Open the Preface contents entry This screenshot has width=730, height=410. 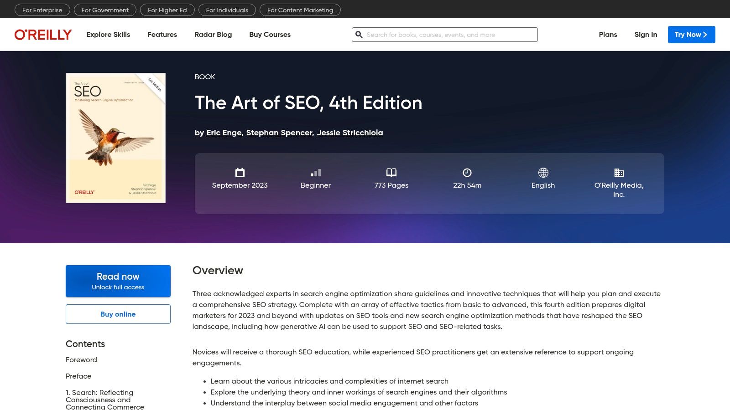(78, 376)
